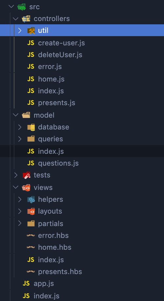Click the helpers folder gear icon

tap(31, 199)
